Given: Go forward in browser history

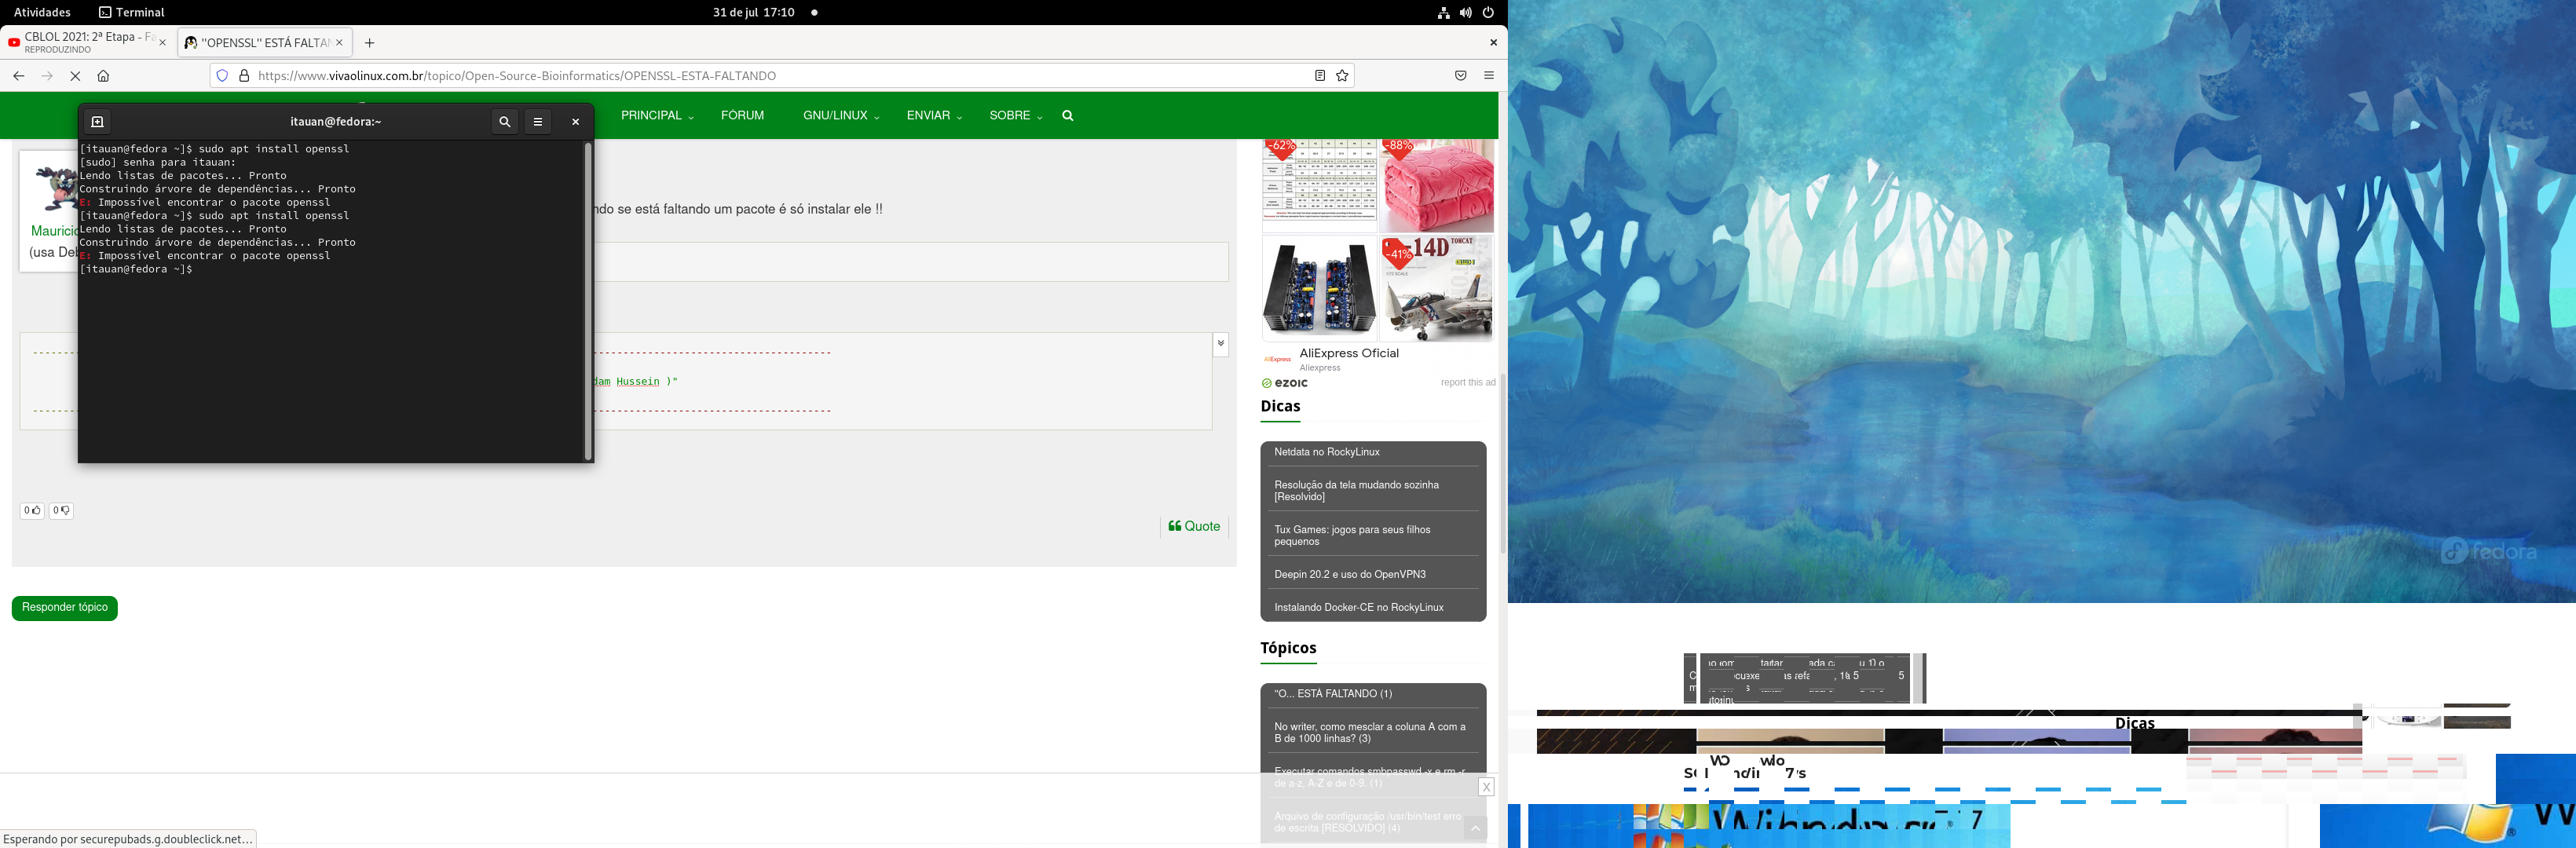Looking at the screenshot, I should [x=47, y=76].
